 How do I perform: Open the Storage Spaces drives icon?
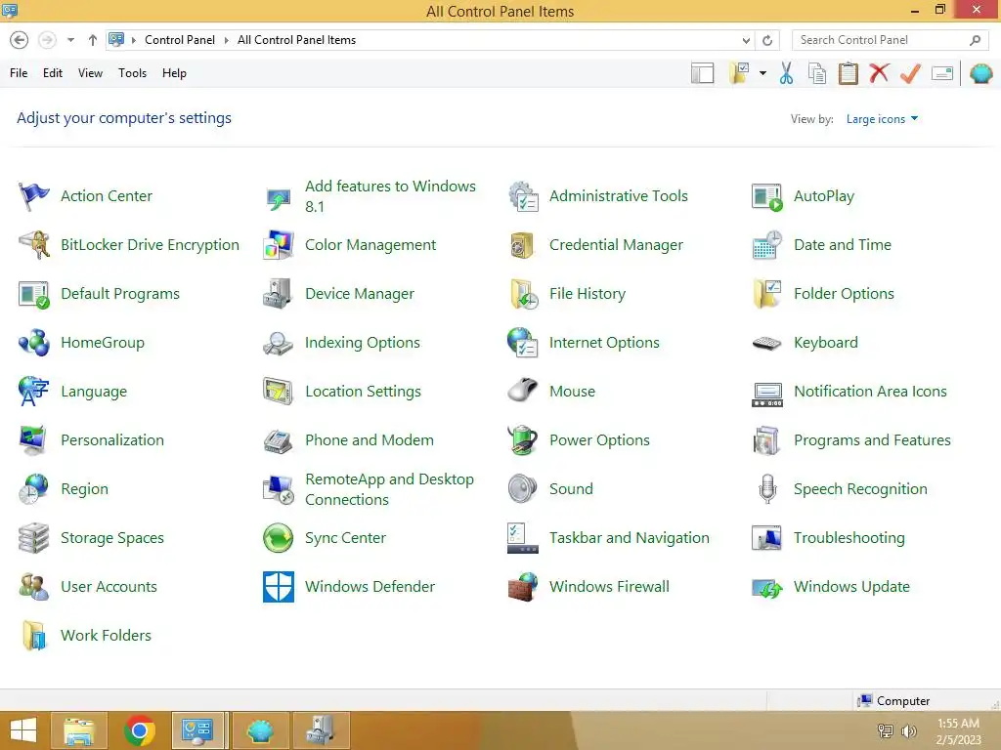[x=34, y=538]
